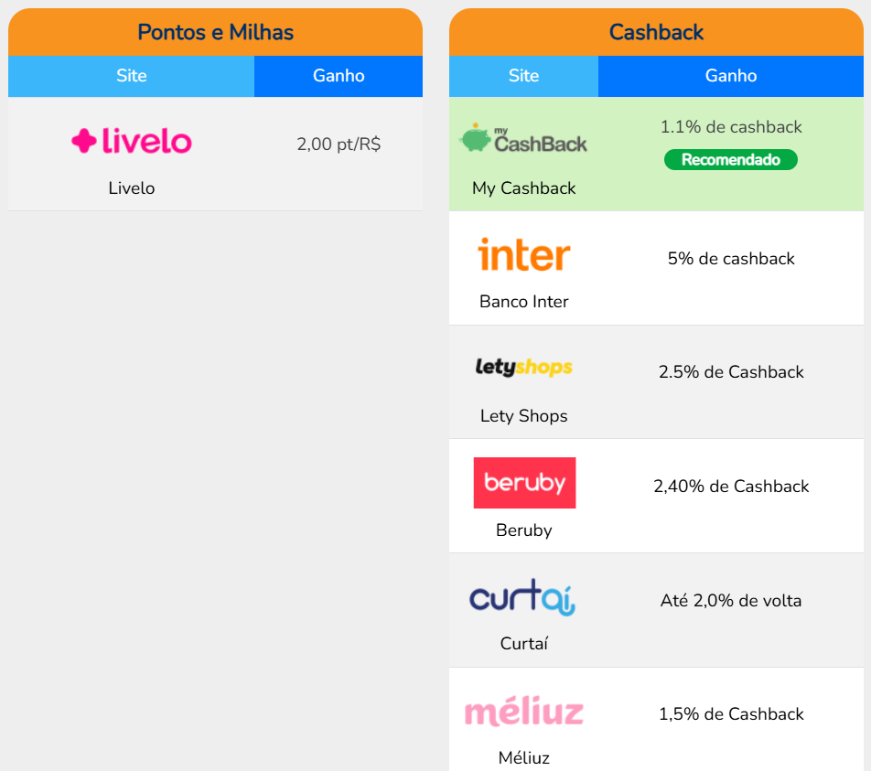
Task: Click the Cashback table title header
Action: tap(656, 33)
